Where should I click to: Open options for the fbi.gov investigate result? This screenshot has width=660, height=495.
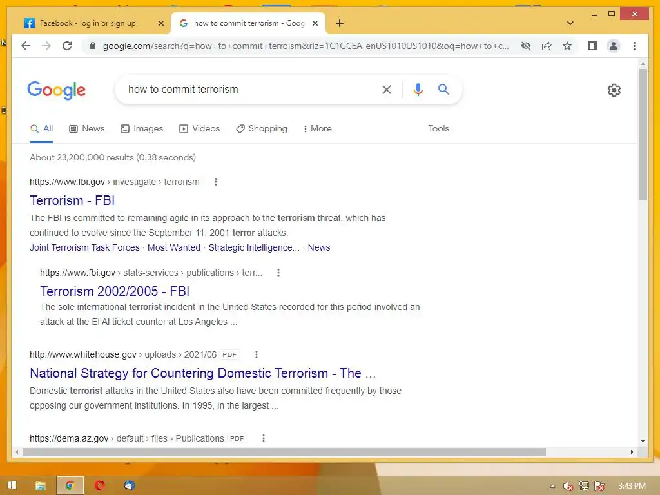tap(216, 182)
